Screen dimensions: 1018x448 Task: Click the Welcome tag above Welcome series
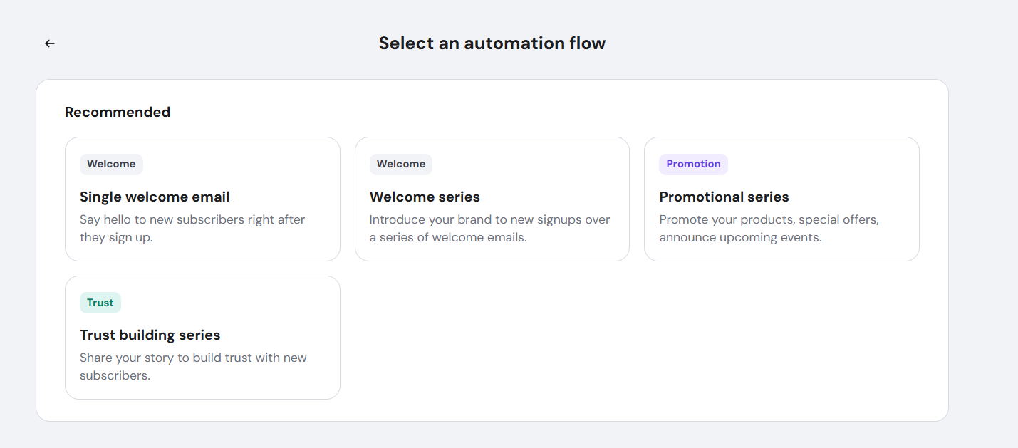401,165
